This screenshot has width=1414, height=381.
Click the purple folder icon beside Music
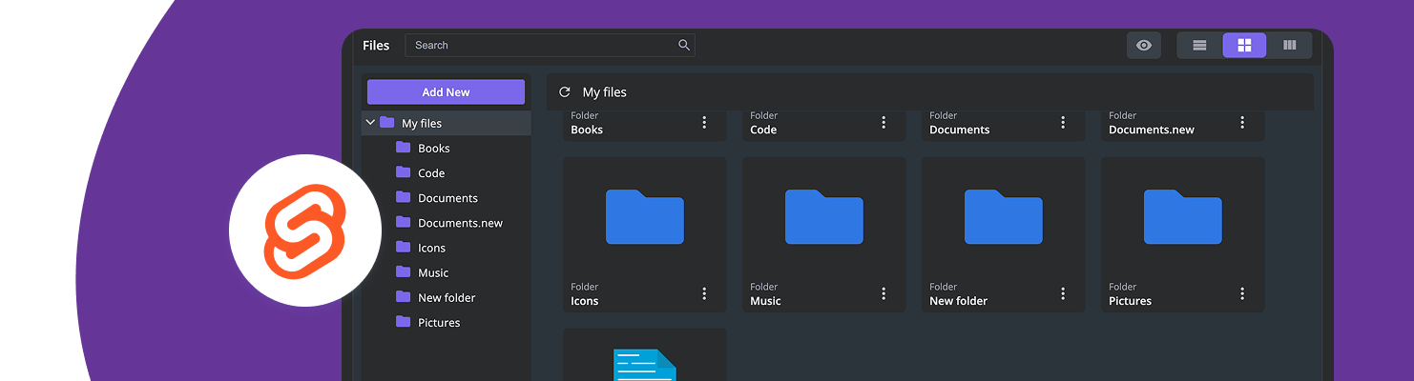tap(404, 272)
